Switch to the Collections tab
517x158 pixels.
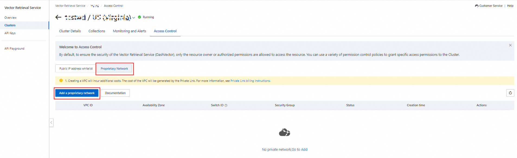[97, 31]
